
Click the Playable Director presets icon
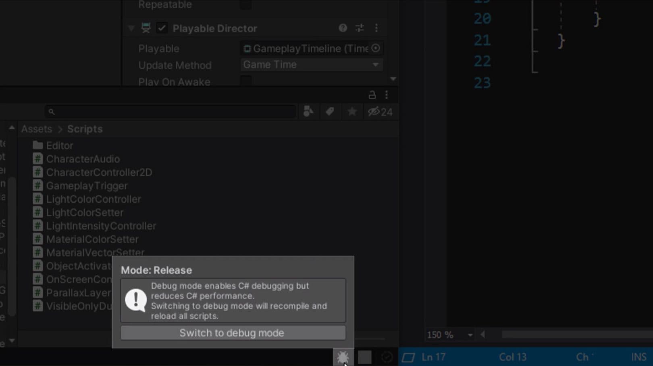(x=360, y=28)
